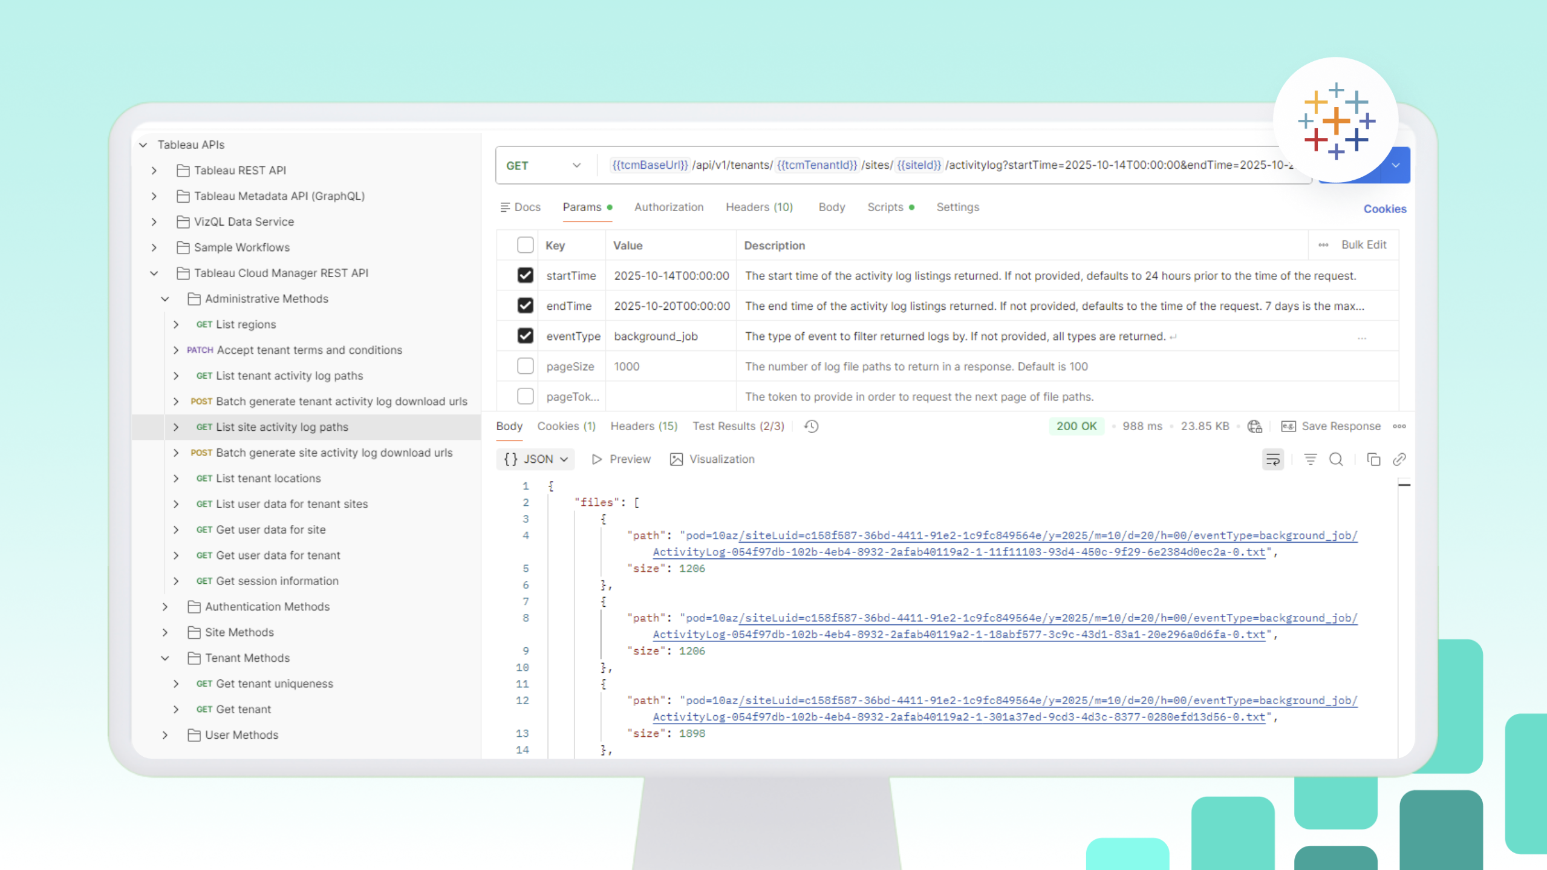The height and width of the screenshot is (870, 1547).
Task: Click the link icon in response toolbar
Action: [1399, 460]
